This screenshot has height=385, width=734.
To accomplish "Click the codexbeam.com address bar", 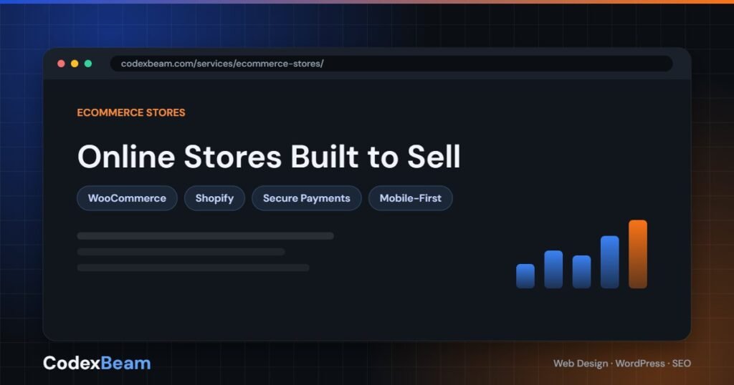I will coord(391,64).
